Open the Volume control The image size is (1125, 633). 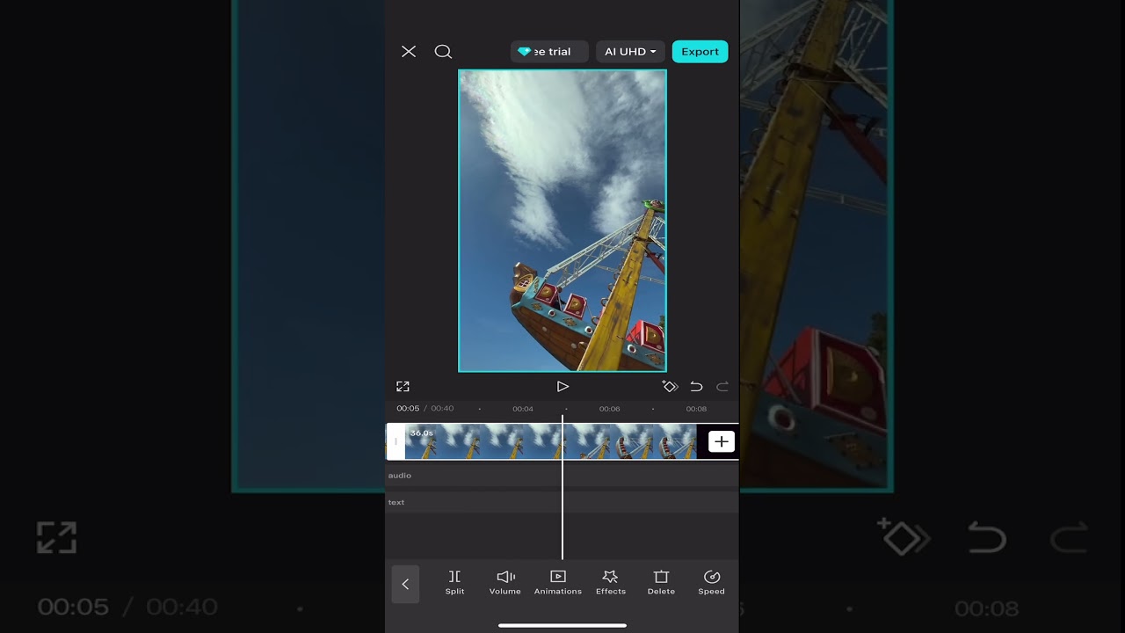coord(505,583)
